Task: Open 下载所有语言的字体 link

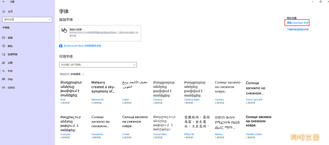Action: click(x=298, y=30)
